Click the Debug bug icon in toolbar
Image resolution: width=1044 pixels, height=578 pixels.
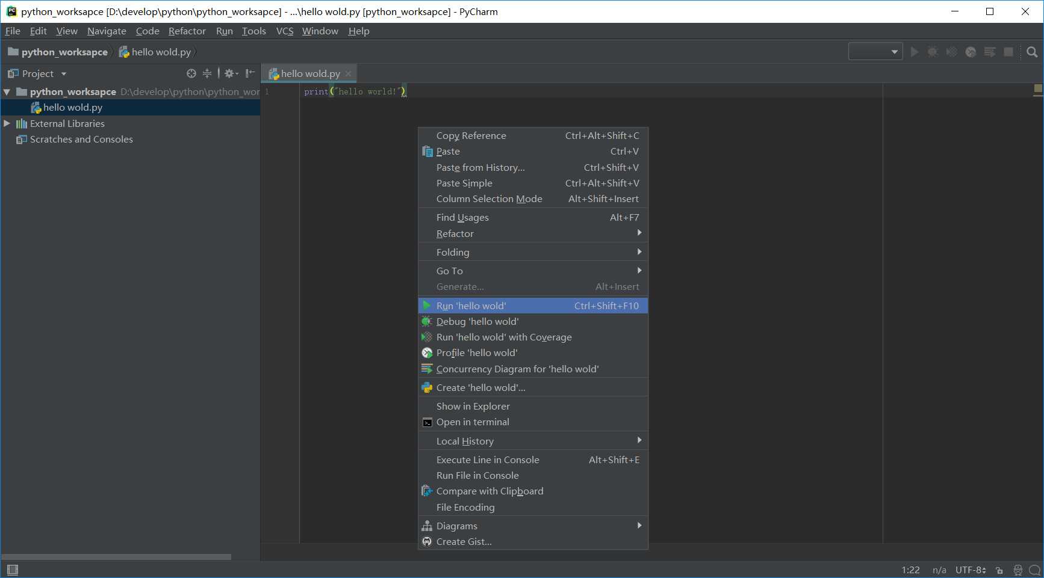(933, 52)
